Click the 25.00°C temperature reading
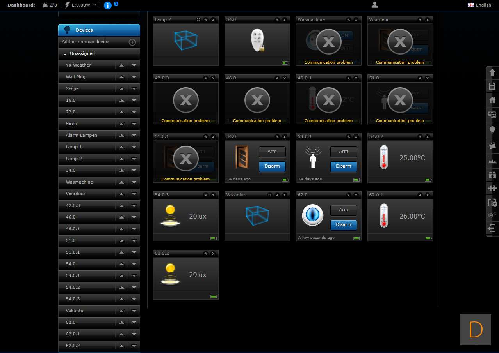 [412, 158]
